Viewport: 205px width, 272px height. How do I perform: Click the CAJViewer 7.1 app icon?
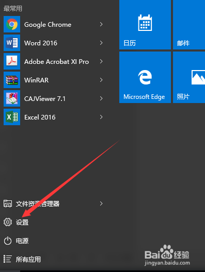(12, 98)
